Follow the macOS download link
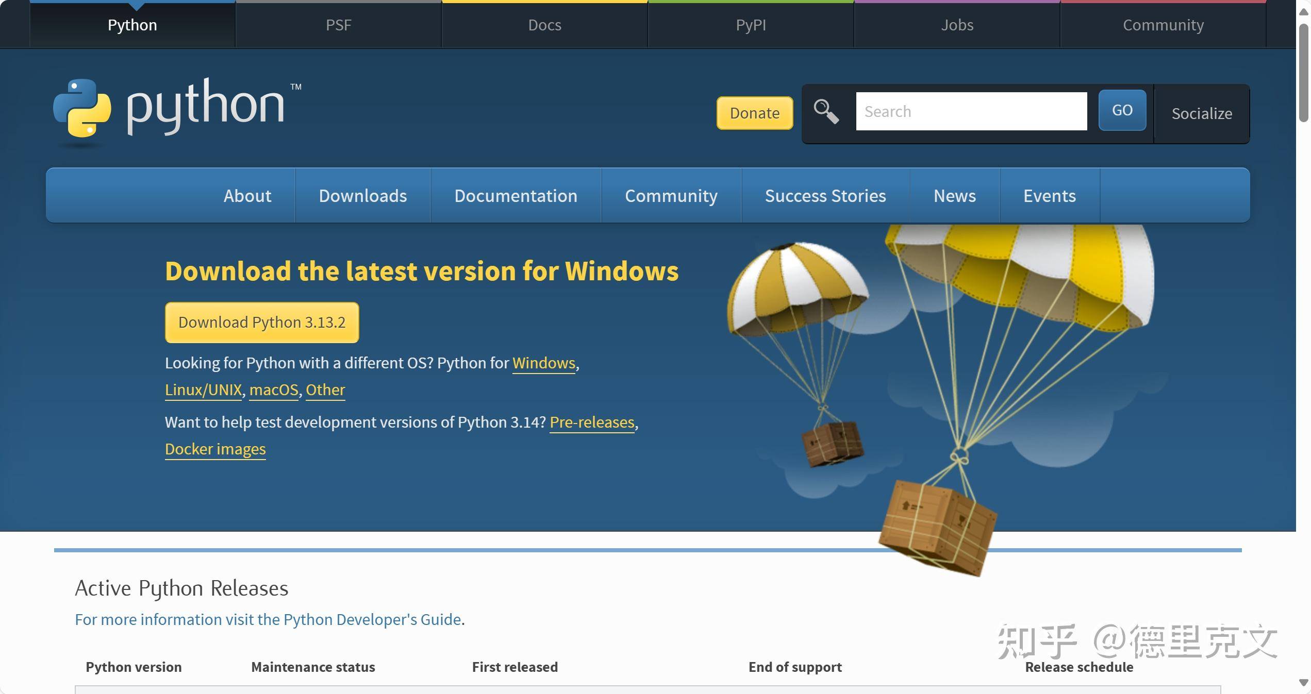The image size is (1311, 694). [274, 390]
